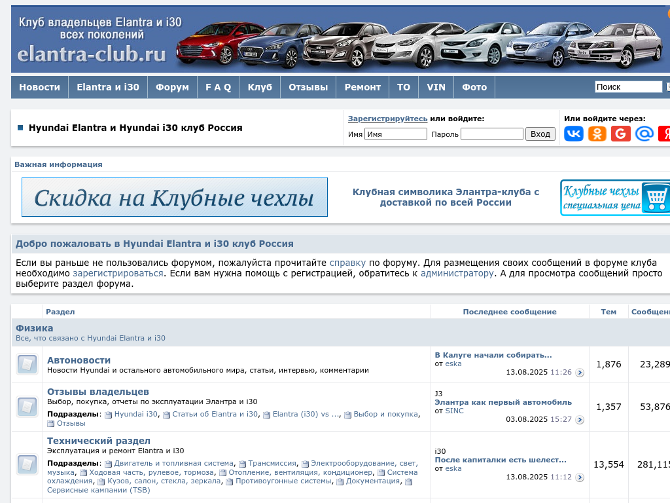The width and height of the screenshot is (670, 503).
Task: Click the Скидка на Клубные чехлы banner
Action: (x=174, y=197)
